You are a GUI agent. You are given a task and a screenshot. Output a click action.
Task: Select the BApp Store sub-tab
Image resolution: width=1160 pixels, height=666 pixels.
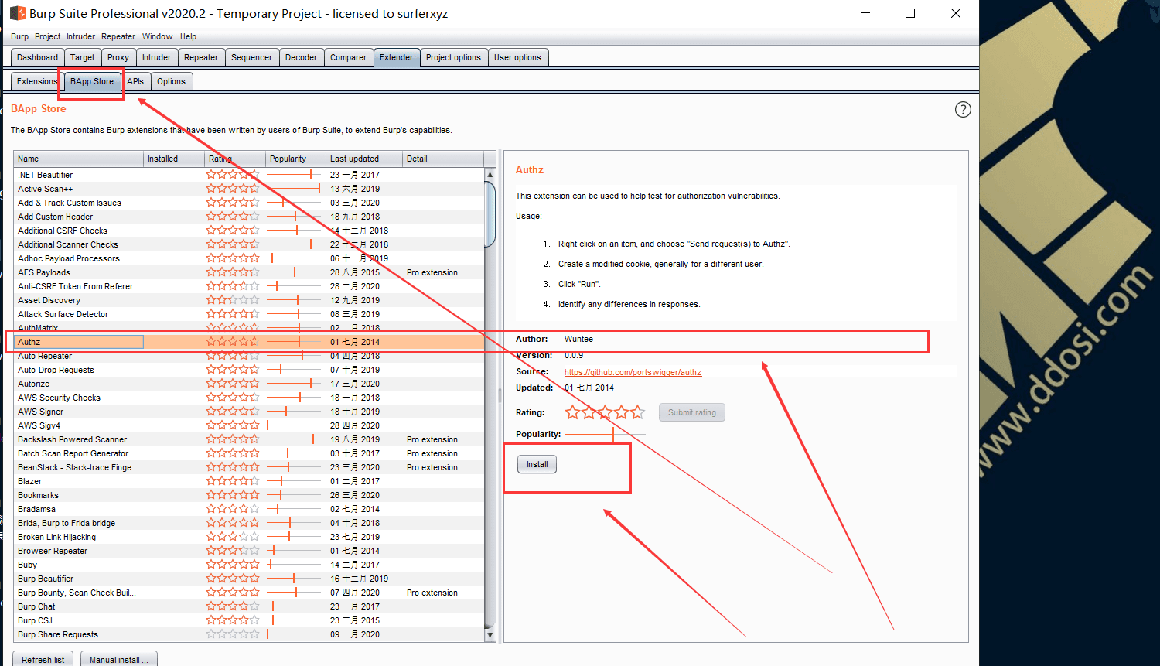click(x=92, y=81)
